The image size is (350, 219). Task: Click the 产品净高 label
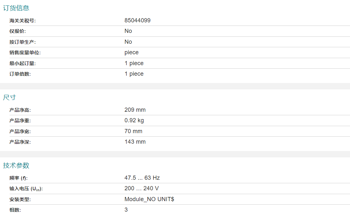[20, 110]
